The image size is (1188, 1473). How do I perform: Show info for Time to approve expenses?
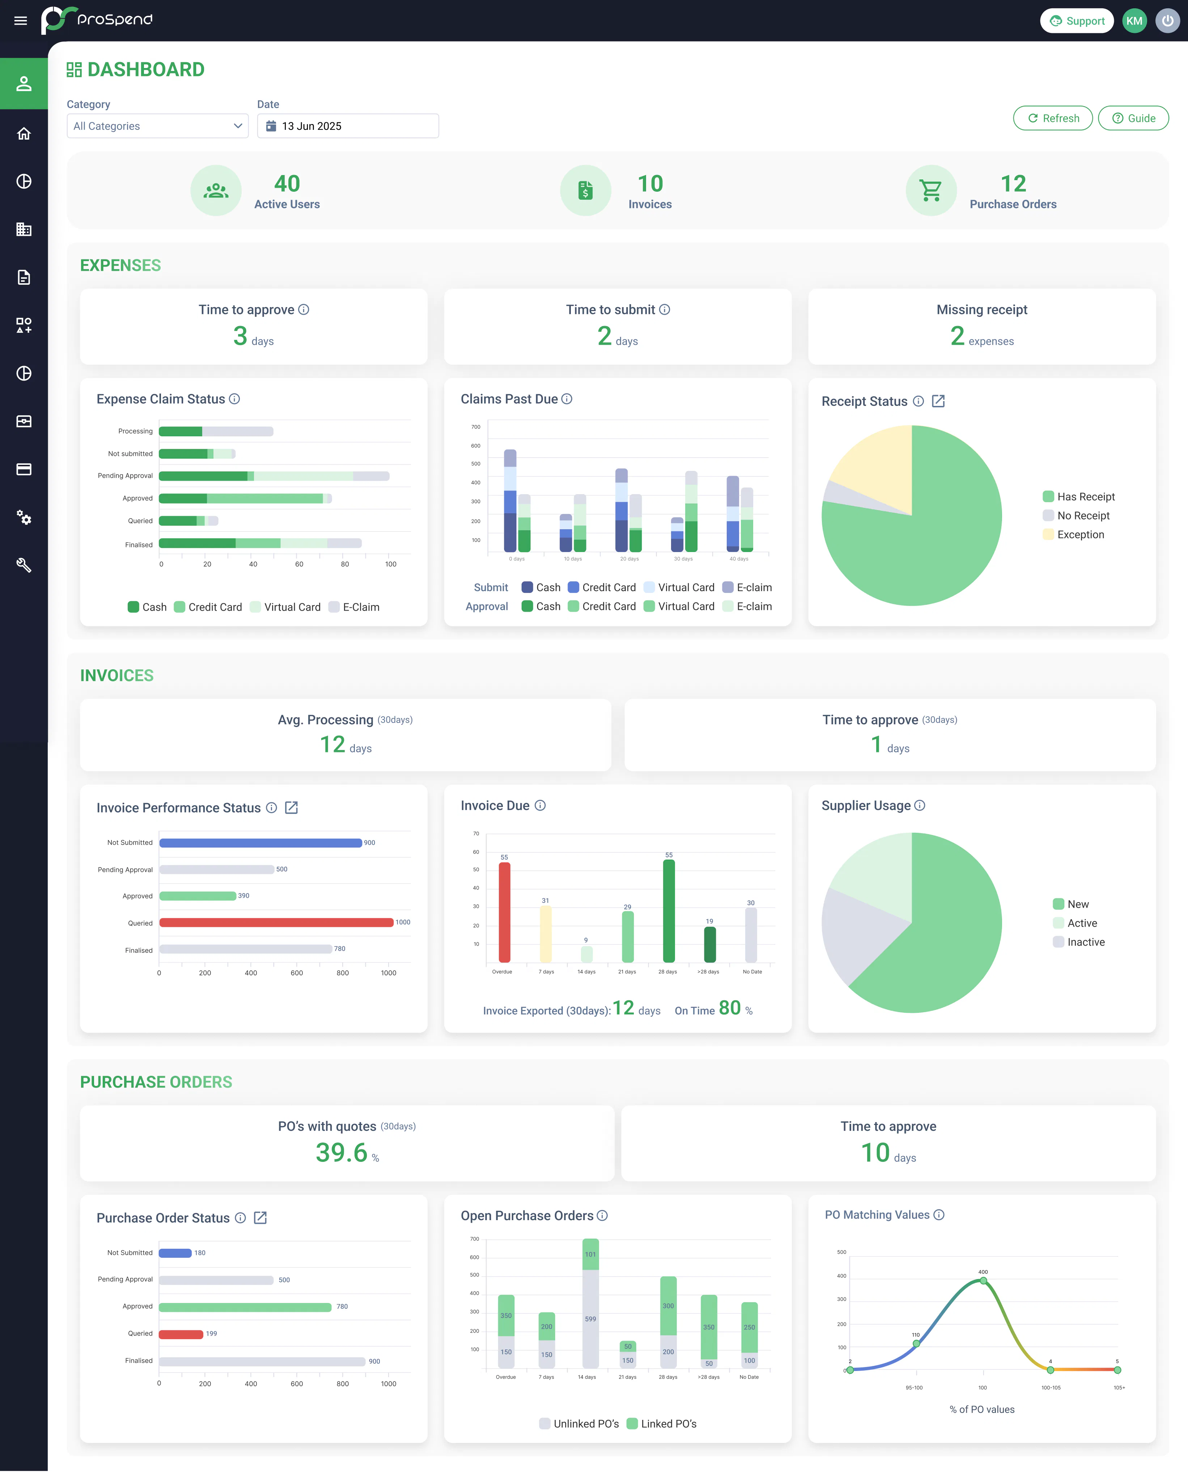tap(304, 310)
